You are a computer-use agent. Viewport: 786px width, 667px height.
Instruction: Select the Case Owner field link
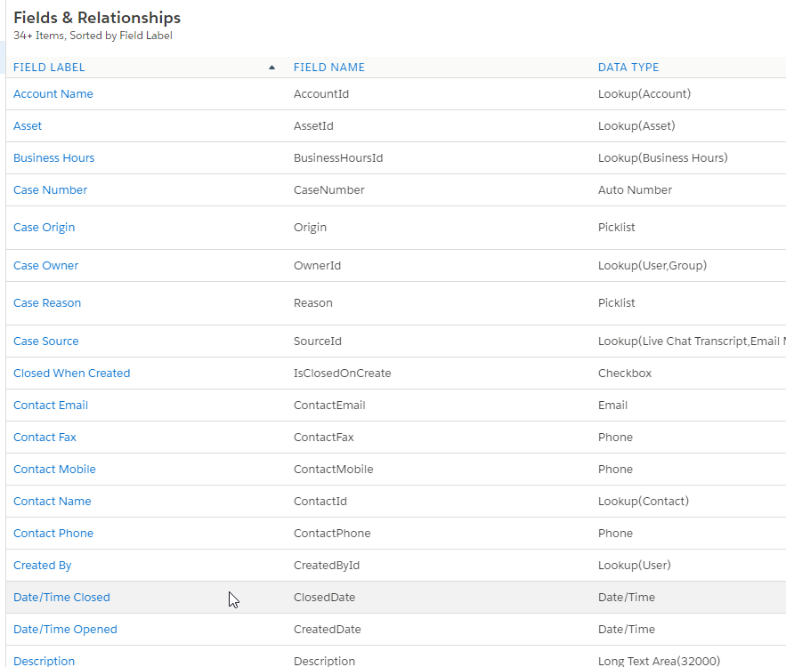point(45,266)
